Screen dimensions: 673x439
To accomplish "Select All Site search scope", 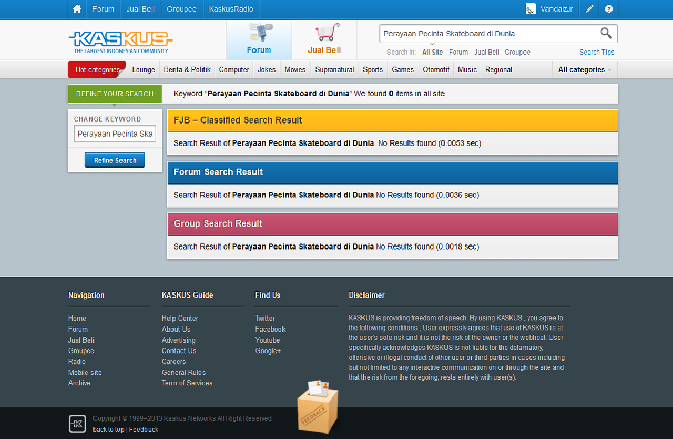I will pos(433,52).
